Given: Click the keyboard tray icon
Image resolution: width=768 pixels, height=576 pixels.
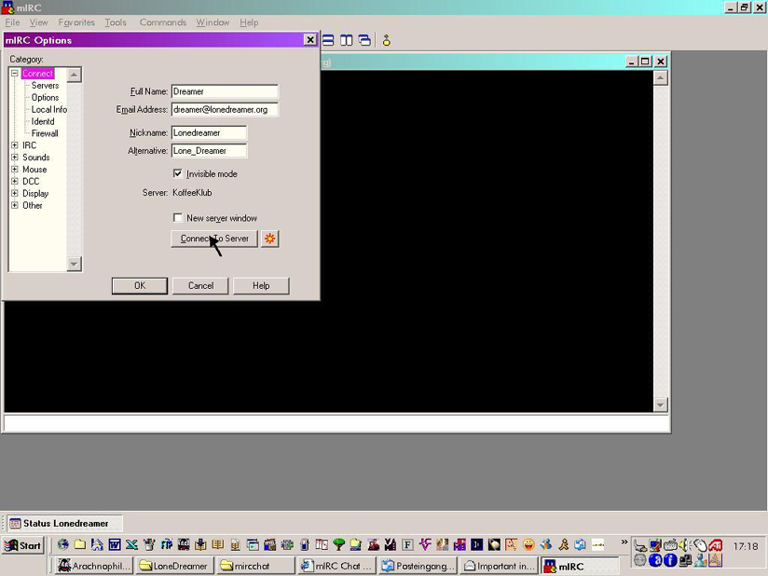Looking at the screenshot, I should pos(670,545).
